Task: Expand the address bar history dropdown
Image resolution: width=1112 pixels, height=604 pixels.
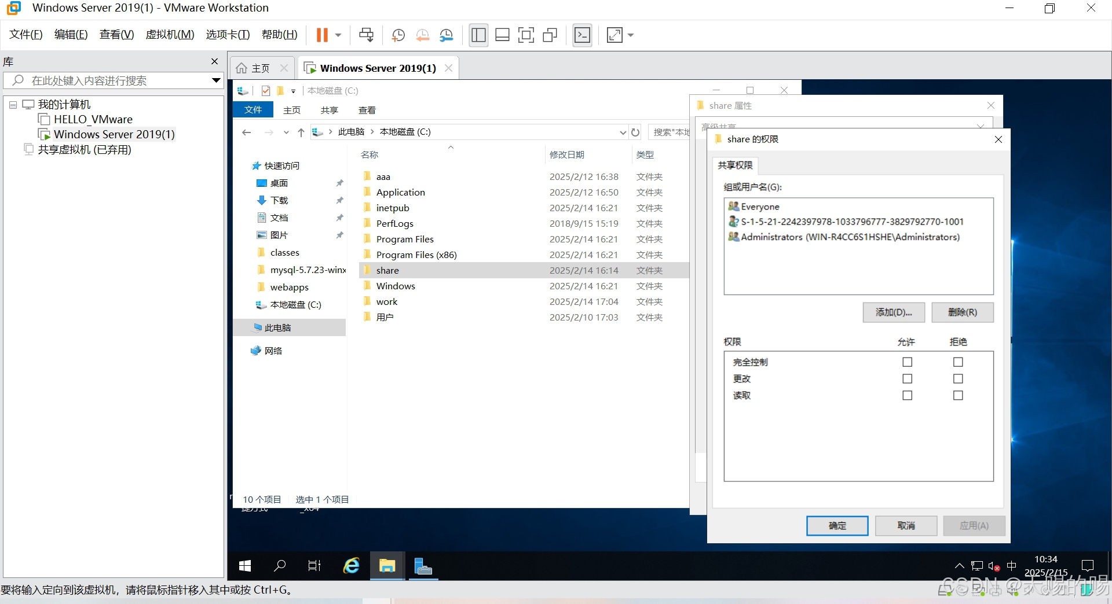Action: tap(623, 132)
